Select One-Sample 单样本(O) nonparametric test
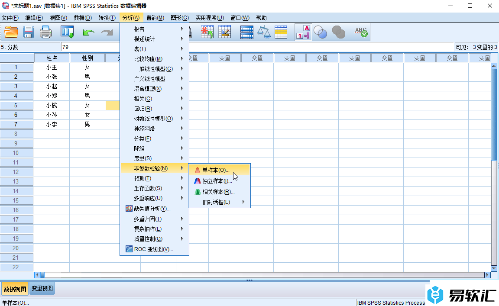Viewport: 499px width, 306px height. click(219, 170)
